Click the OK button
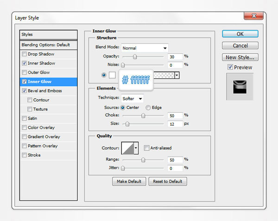278x221 pixels. point(240,34)
